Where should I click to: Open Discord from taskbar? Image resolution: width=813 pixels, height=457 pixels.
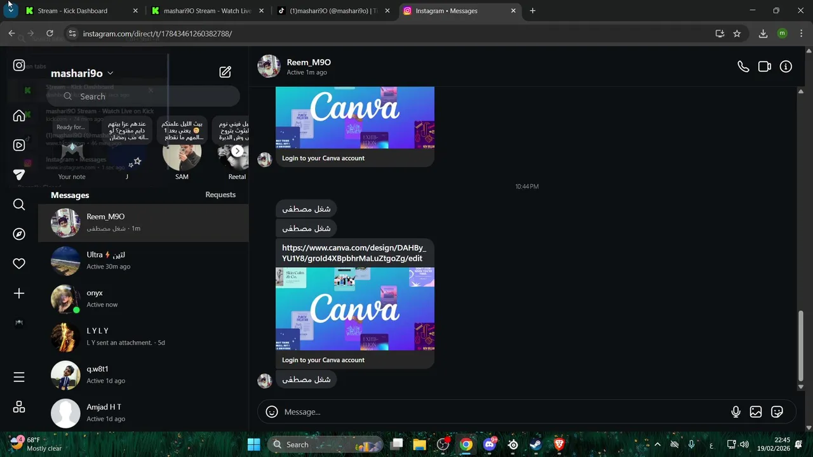[490, 444]
